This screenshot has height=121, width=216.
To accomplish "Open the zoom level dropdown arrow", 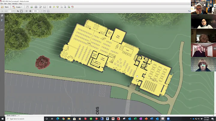I will click(x=39, y=11).
